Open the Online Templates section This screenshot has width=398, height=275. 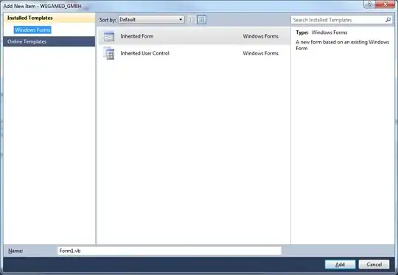tap(49, 41)
